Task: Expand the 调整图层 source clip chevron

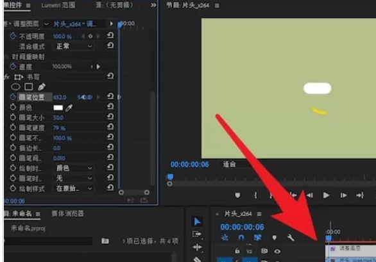Action: [46, 24]
